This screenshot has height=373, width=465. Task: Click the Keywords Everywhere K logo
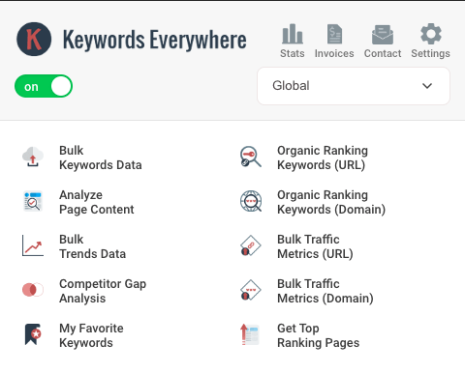[x=34, y=39]
